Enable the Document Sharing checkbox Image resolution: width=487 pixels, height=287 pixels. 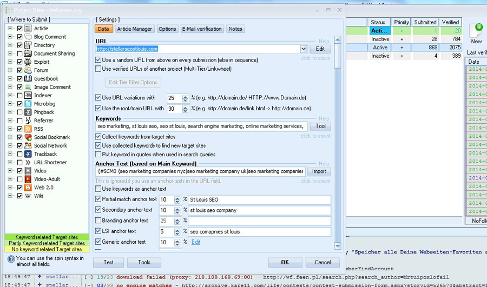pyautogui.click(x=20, y=54)
